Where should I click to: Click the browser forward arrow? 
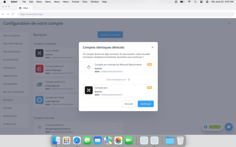tap(8, 14)
